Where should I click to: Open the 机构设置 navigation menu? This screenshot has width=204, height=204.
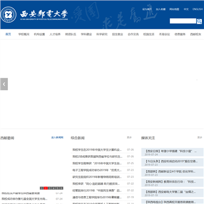40,34
